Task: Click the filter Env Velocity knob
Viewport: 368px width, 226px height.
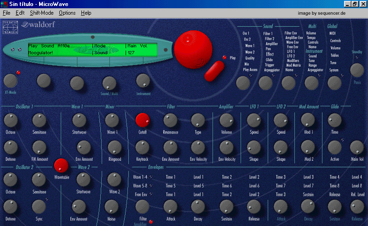Action: (198, 147)
